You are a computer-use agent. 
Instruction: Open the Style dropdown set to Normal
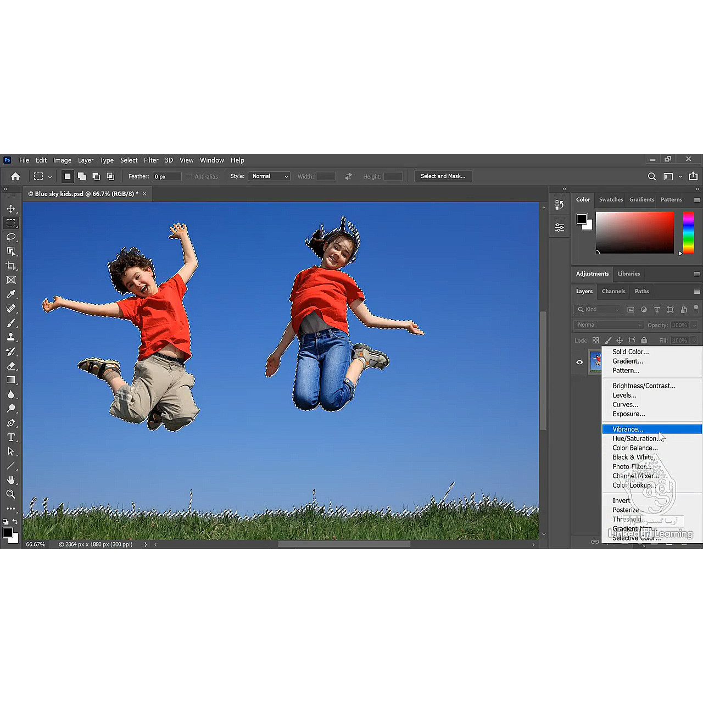coord(269,176)
